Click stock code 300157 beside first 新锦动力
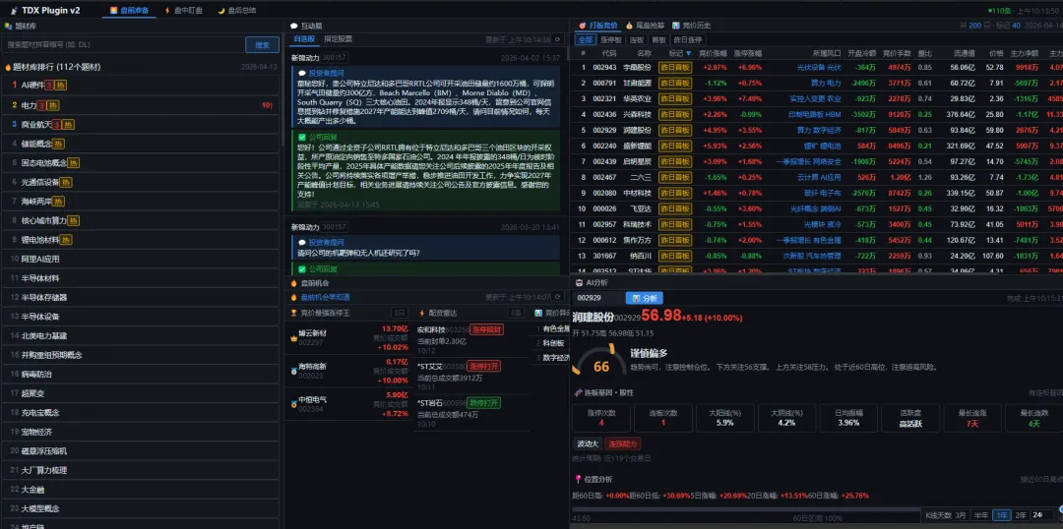The height and width of the screenshot is (529, 1063). (335, 58)
